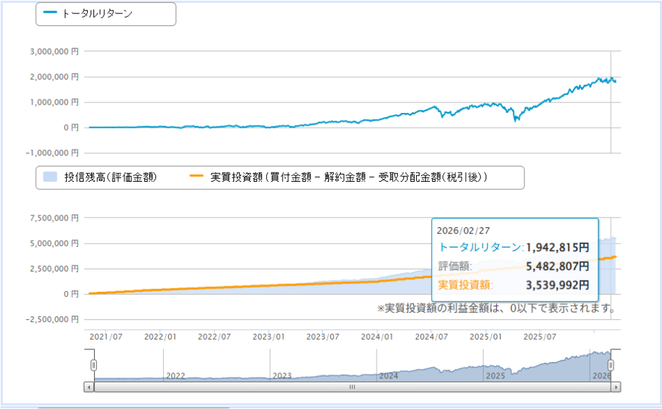Click the 3,539,992円 net investment value
662x409 pixels.
(557, 285)
